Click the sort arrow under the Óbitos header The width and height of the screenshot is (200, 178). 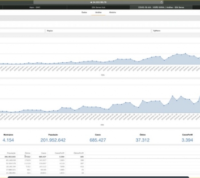pos(25,155)
